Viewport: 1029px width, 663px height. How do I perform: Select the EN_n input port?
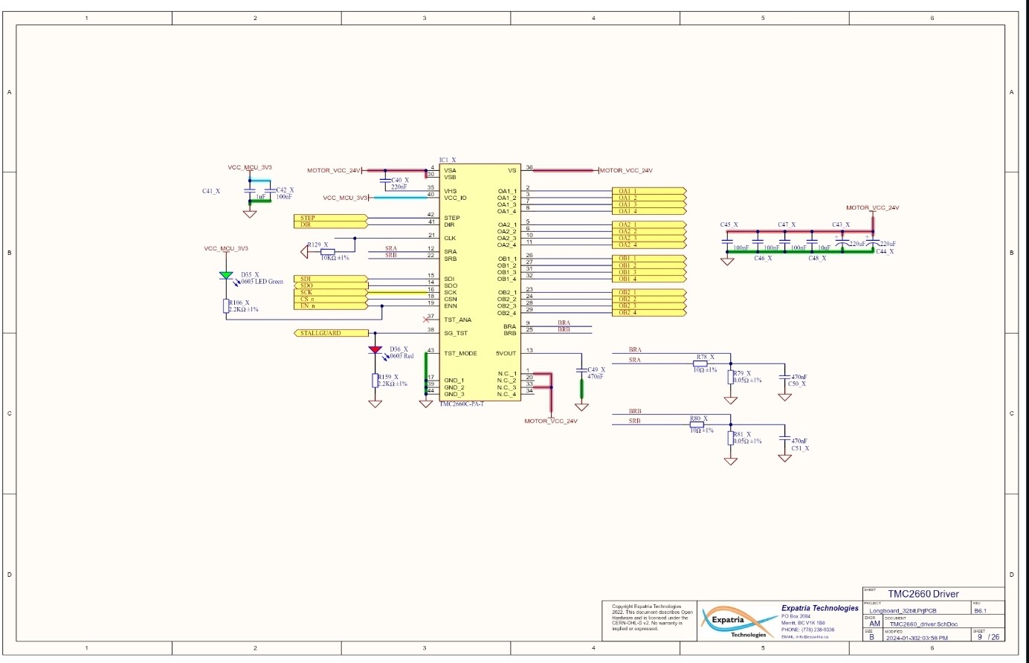pos(331,305)
